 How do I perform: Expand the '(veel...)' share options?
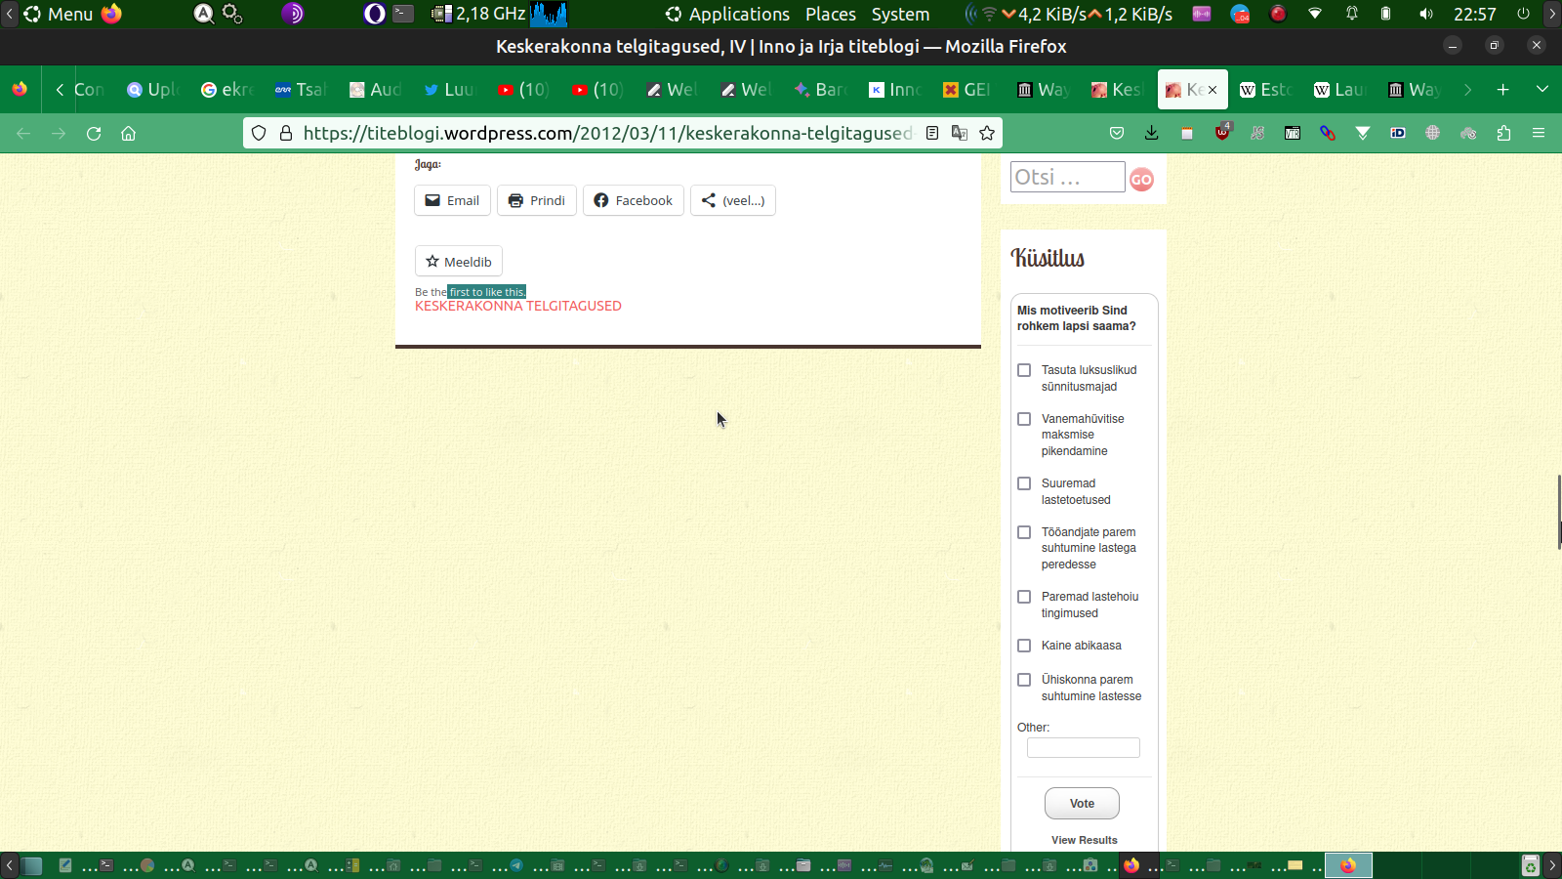733,200
